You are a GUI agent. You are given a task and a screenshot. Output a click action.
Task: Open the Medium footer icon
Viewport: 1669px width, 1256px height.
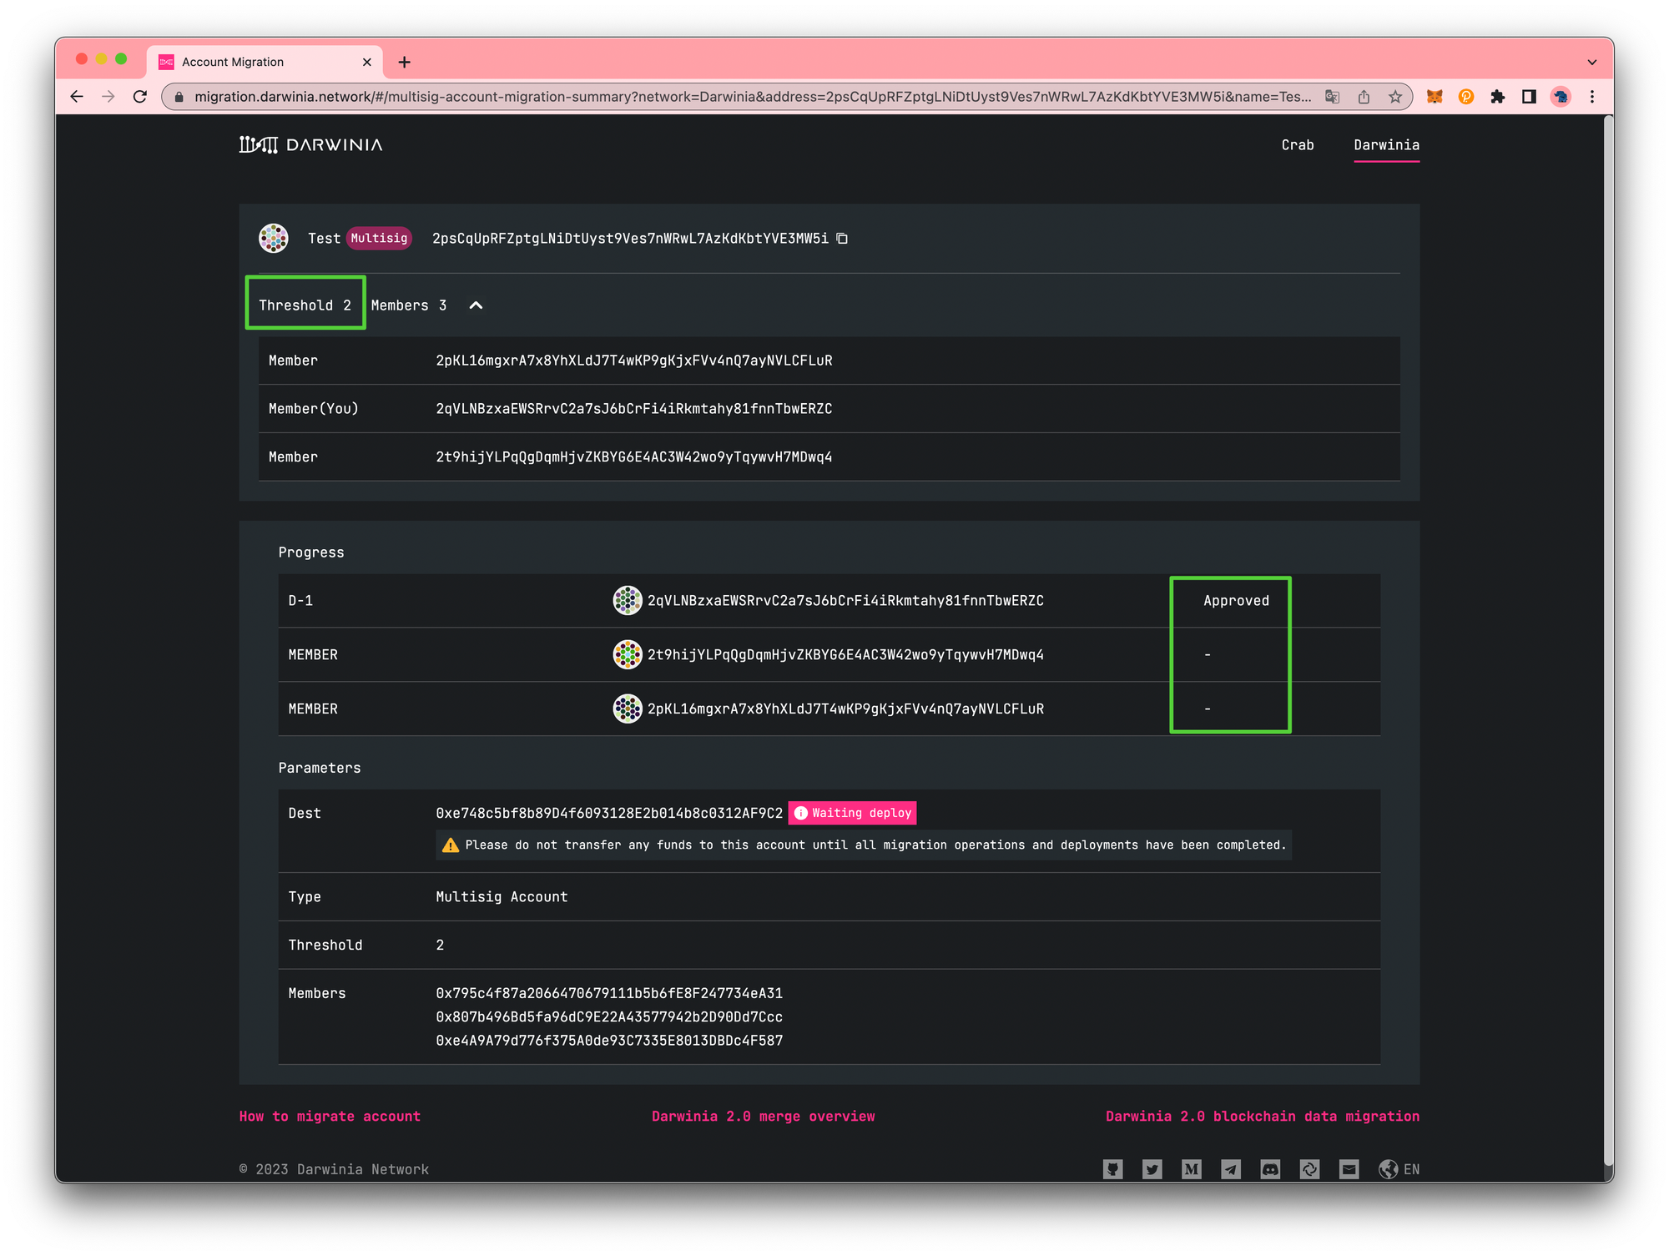(x=1191, y=1169)
